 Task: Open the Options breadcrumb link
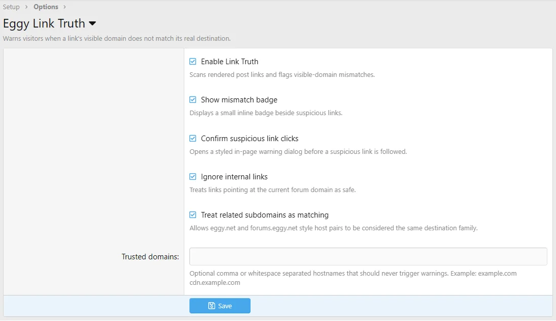tap(46, 7)
